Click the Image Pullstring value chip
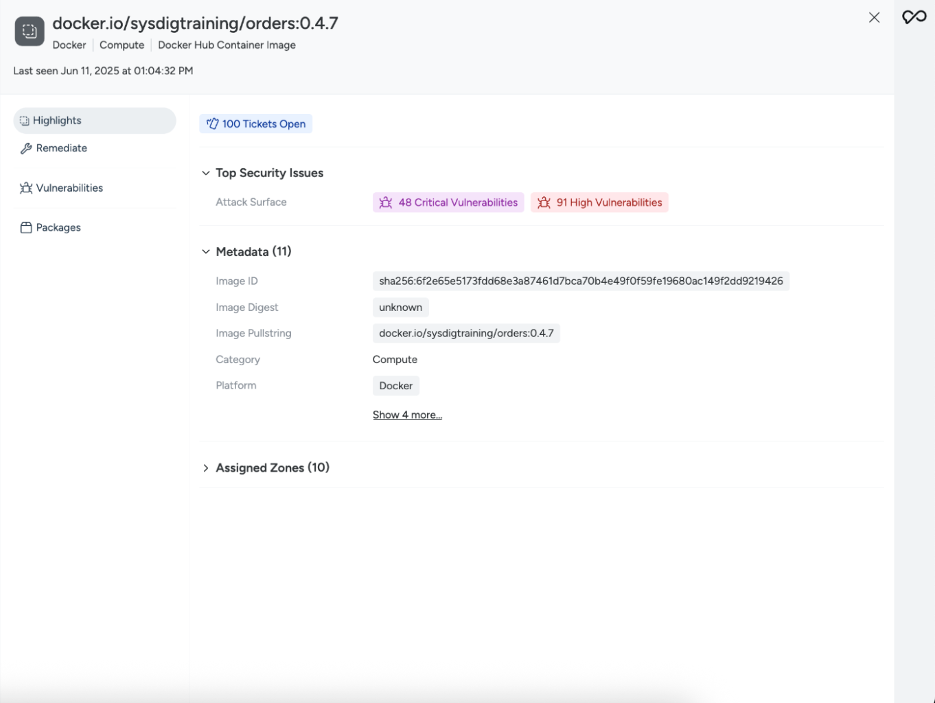 point(466,334)
